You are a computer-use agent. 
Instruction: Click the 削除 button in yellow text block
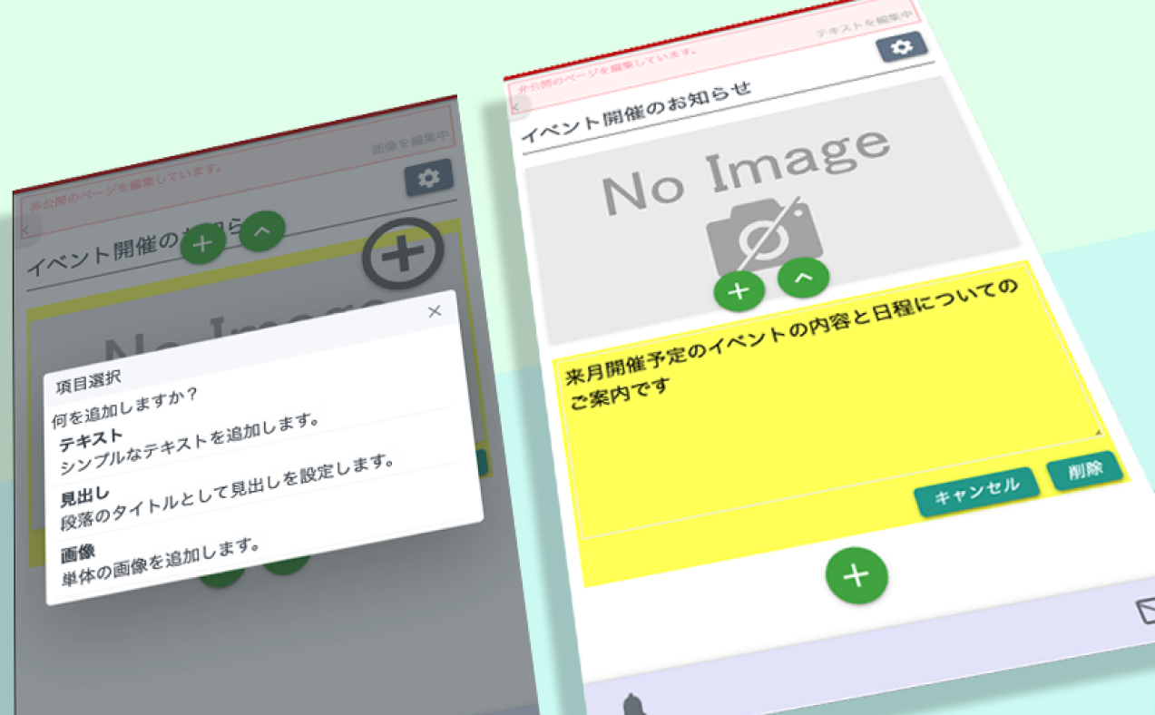(1084, 471)
